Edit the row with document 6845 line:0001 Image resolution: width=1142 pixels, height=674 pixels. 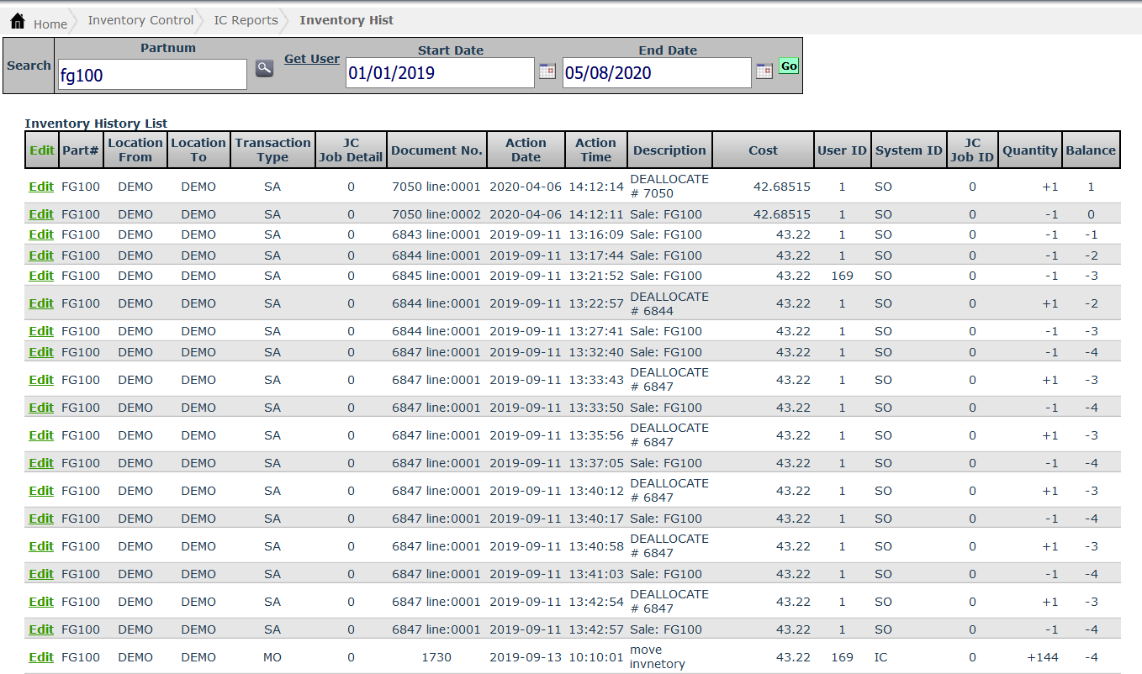coord(41,276)
